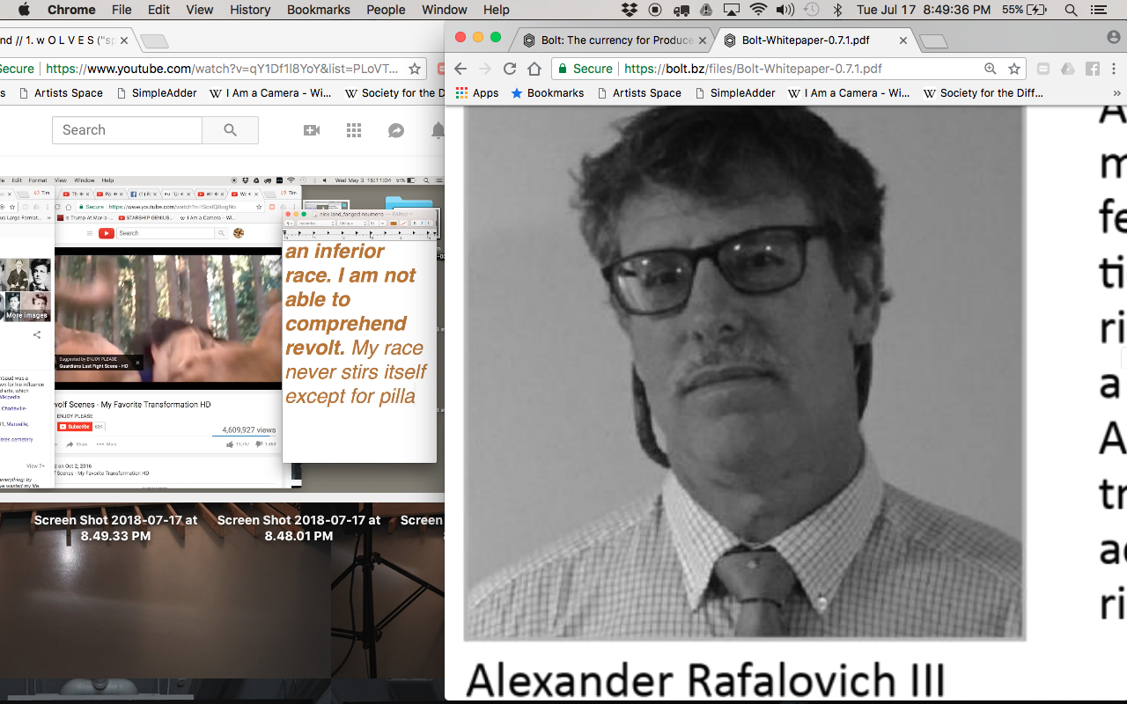
Task: Navigate back with the browser back arrow
Action: (460, 69)
